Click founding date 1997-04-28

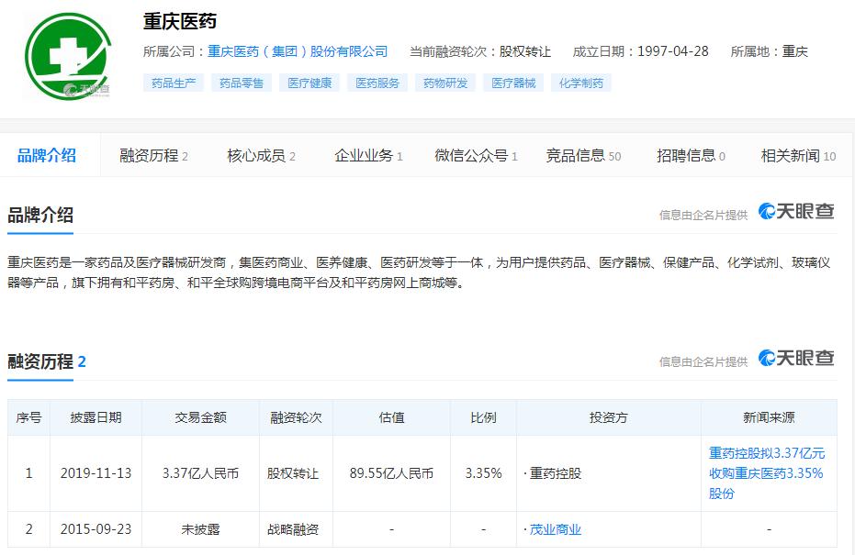[x=673, y=51]
